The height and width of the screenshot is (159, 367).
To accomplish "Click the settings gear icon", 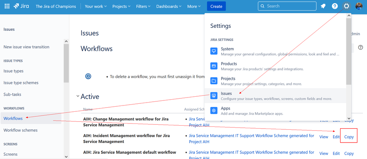I will tap(346, 6).
